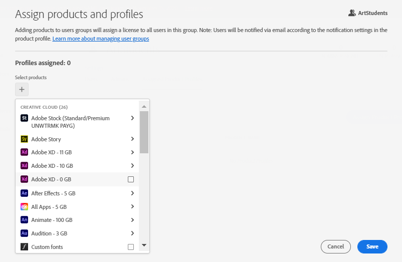This screenshot has height=262, width=402.
Task: Click the After Effects product icon
Action: click(x=24, y=193)
